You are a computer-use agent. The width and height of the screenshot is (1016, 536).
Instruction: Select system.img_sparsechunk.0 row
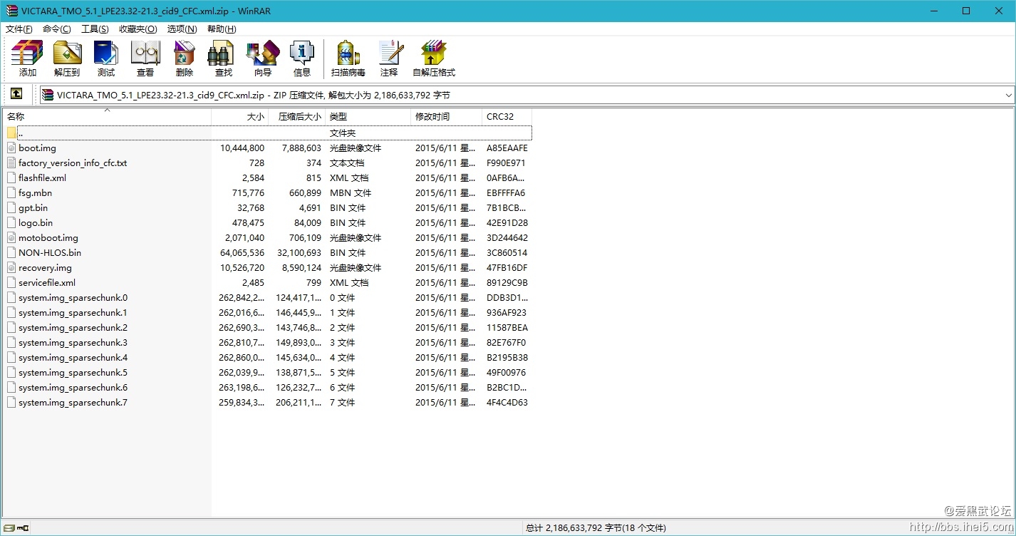click(x=268, y=298)
